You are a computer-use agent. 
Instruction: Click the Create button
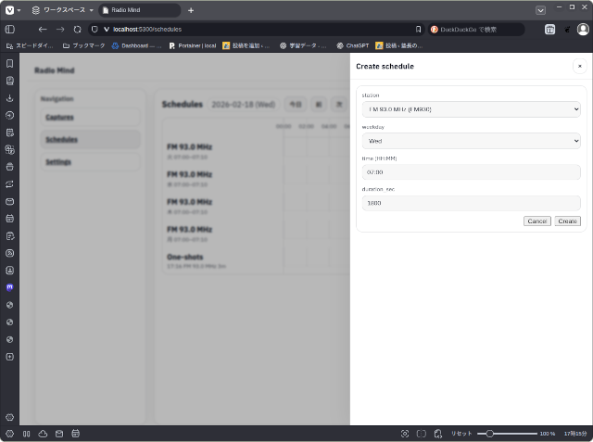pos(567,221)
